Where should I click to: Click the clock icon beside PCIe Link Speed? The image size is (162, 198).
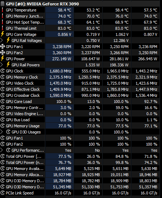click(x=3, y=193)
